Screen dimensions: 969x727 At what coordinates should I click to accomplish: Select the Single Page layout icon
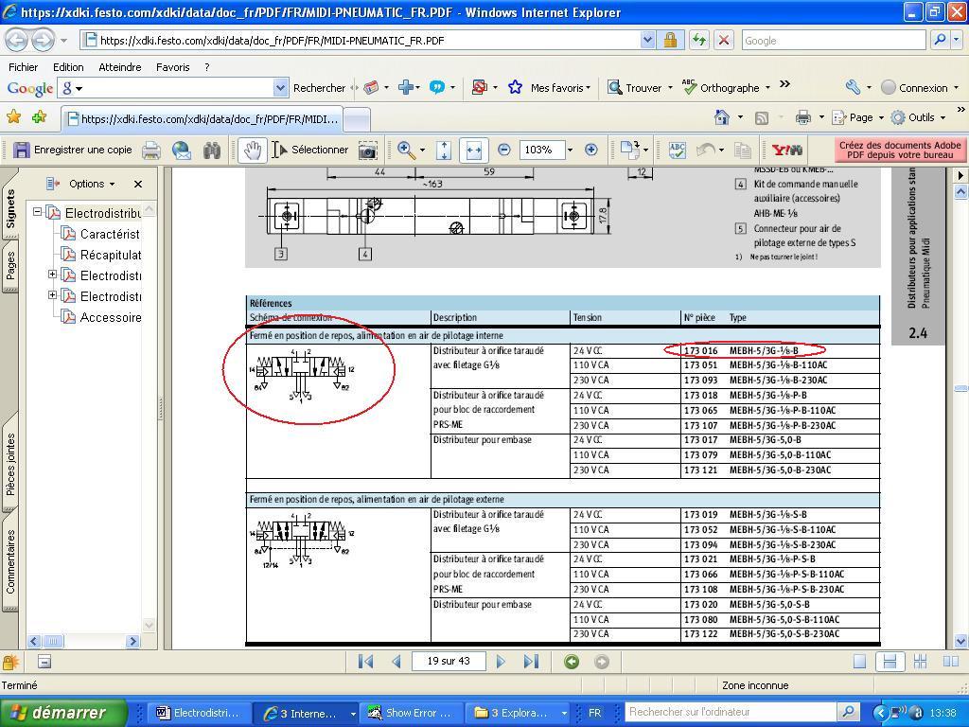[859, 662]
